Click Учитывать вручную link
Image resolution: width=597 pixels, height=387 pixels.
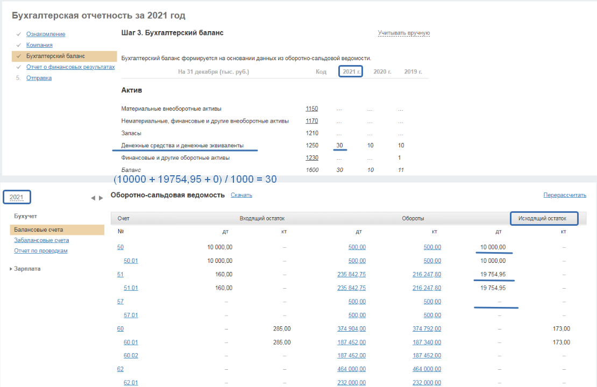click(403, 33)
